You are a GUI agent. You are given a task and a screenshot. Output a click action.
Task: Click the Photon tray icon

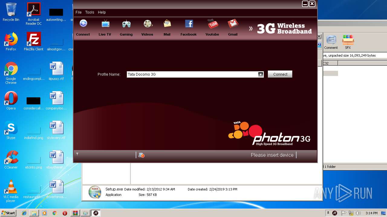click(x=335, y=213)
